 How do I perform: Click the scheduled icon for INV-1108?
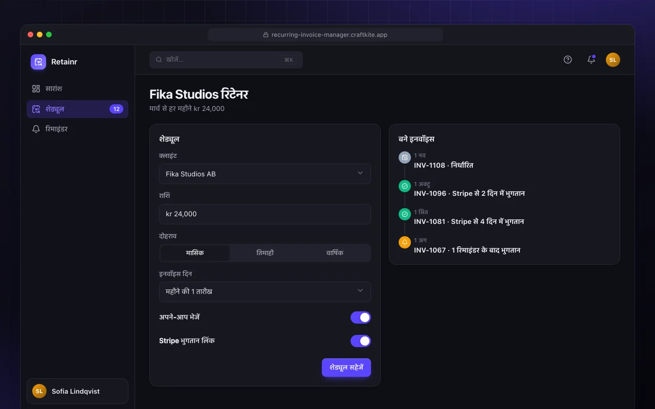pos(405,157)
